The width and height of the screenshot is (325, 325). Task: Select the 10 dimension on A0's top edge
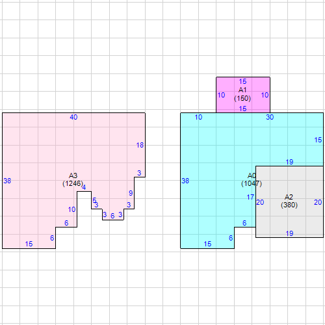(x=198, y=117)
